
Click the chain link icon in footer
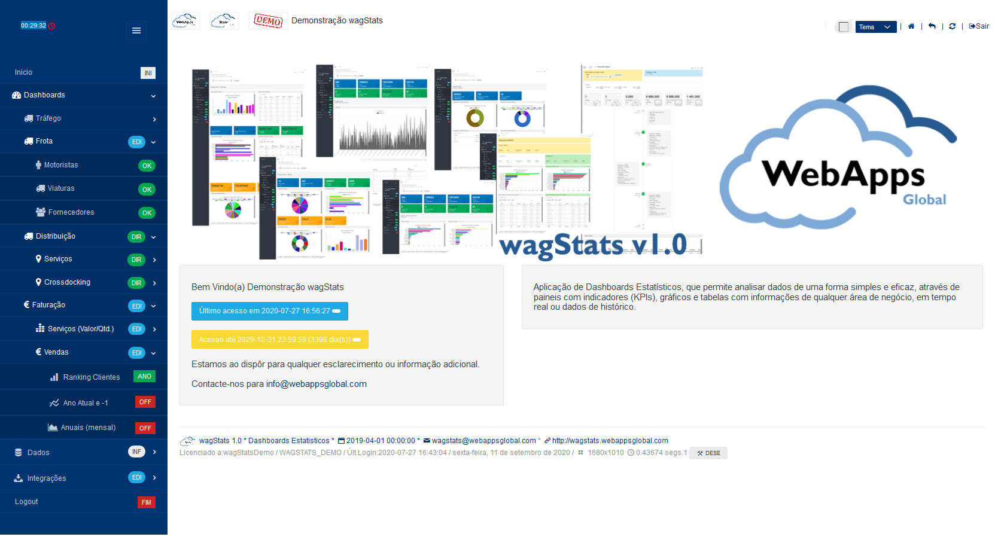tap(547, 441)
